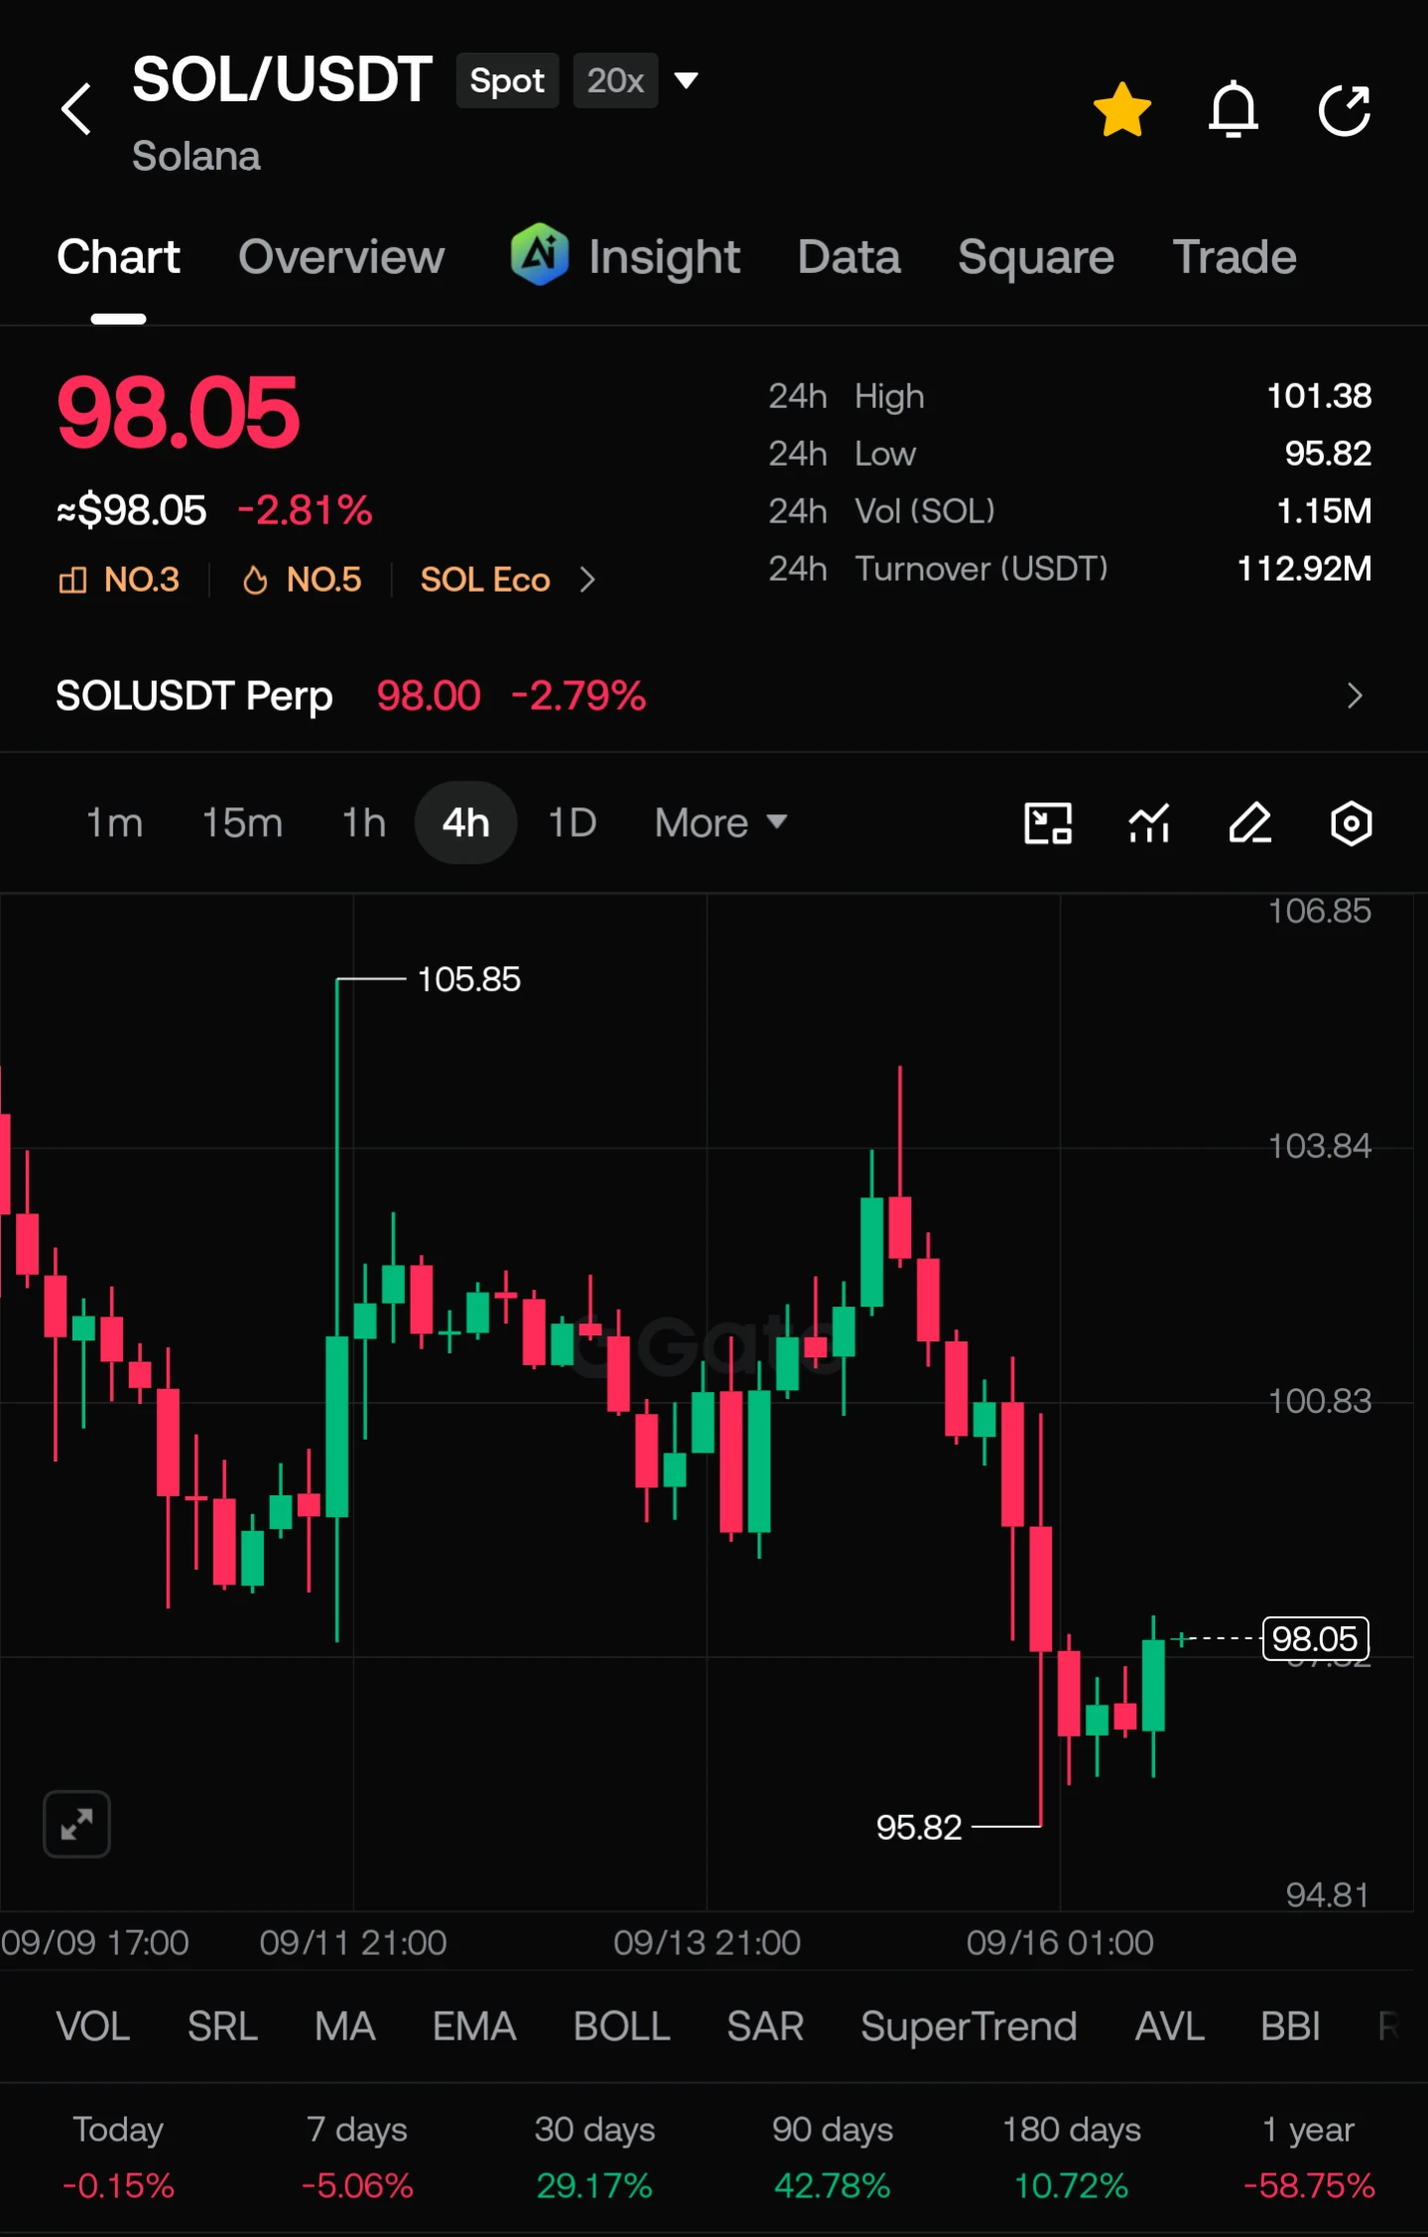Screen dimensions: 1428x2237
Task: Tap the hot flame NO.5 icon
Action: (255, 580)
